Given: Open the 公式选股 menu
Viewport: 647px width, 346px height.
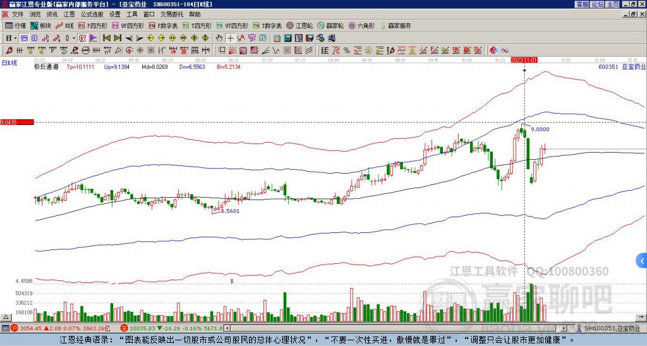Looking at the screenshot, I should point(92,15).
